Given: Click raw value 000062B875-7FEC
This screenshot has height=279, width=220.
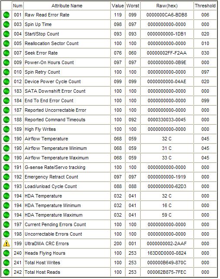Looking at the screenshot, I should [167, 272].
